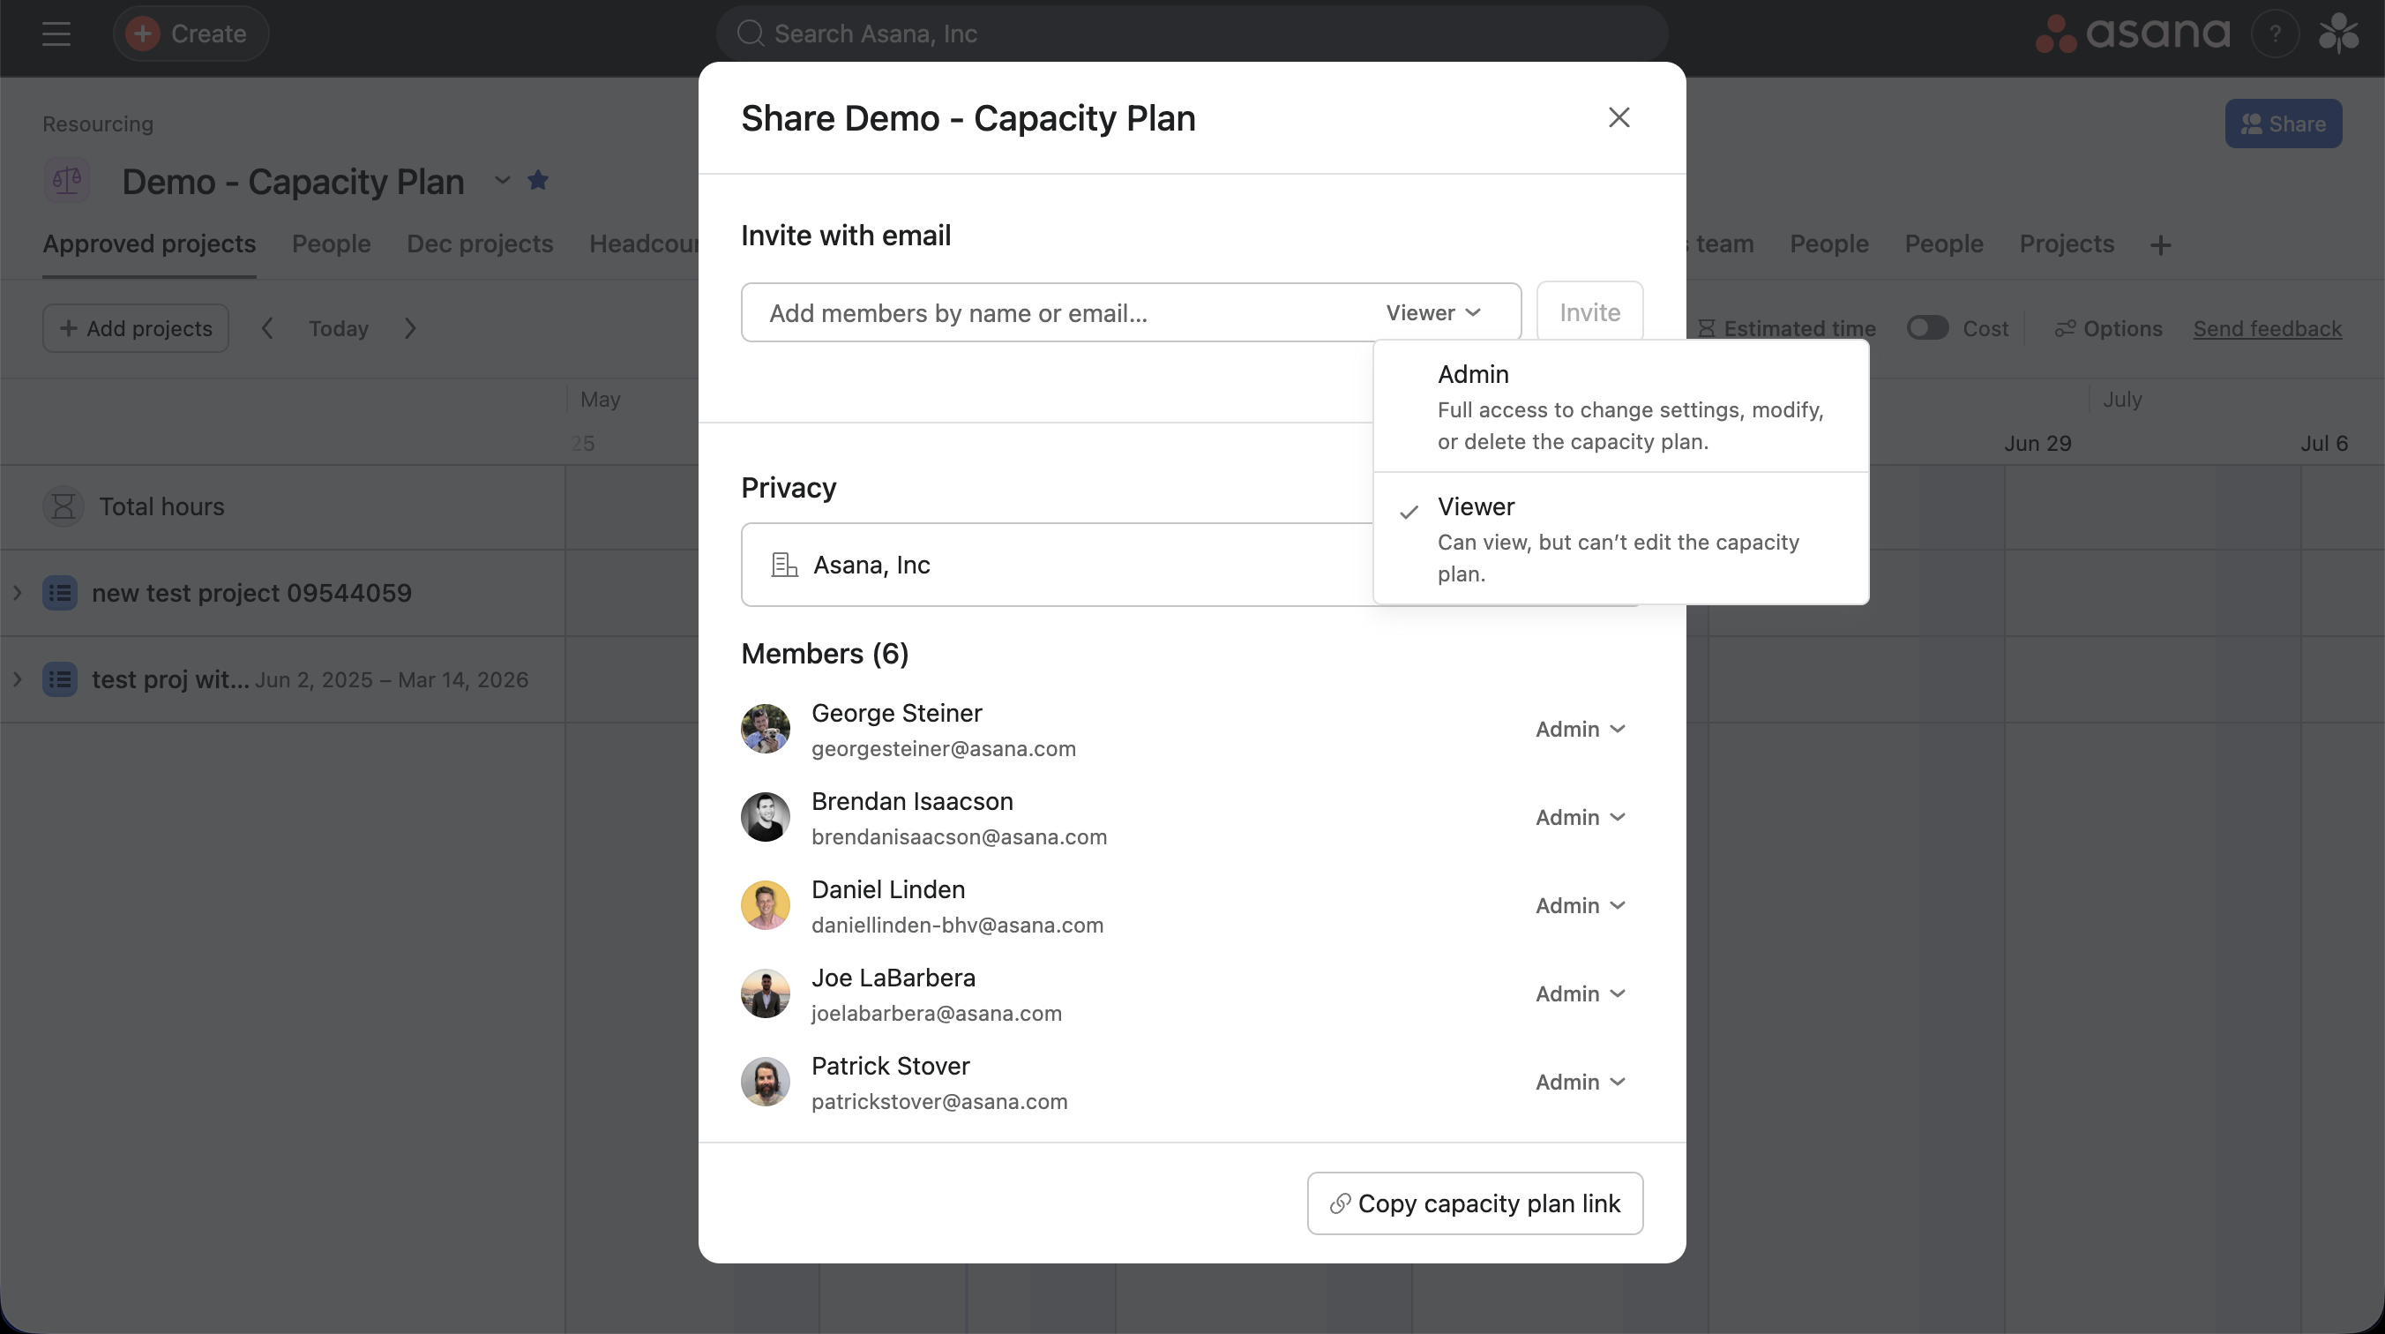The width and height of the screenshot is (2385, 1334).
Task: Click georgesteiner@asana.com email text
Action: (x=944, y=748)
